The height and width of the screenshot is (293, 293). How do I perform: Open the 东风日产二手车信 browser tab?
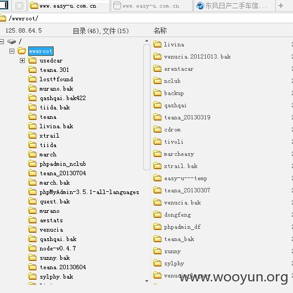pos(234,6)
